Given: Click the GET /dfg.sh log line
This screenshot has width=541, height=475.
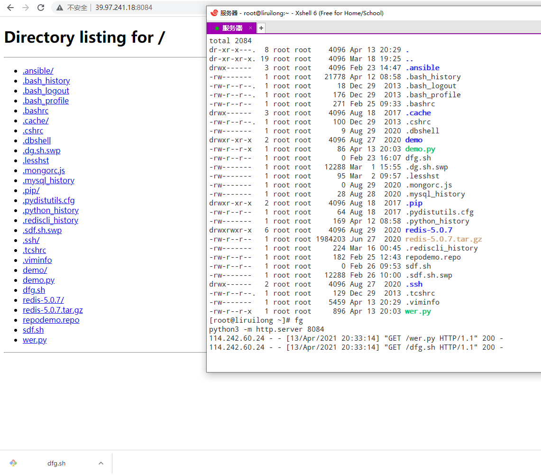Looking at the screenshot, I should click(x=356, y=347).
